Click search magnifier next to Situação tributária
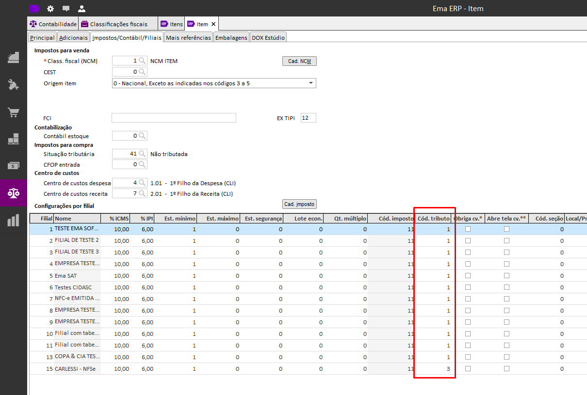The image size is (587, 395). [142, 154]
